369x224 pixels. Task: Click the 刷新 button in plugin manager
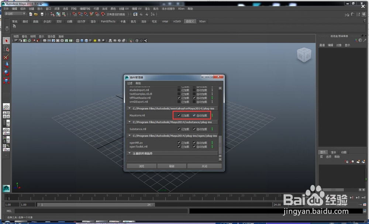tap(172, 166)
